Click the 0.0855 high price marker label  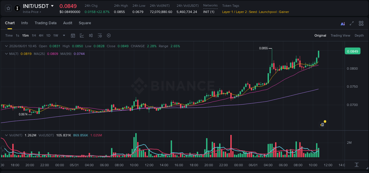click(263, 48)
